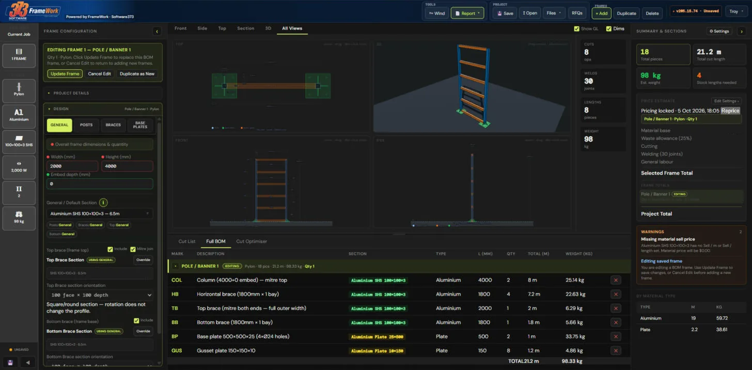Click the 2,000 W width tile
The image size is (752, 370).
[19, 167]
